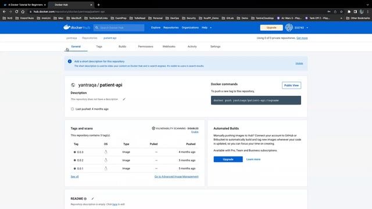Open the Permissions tab
Viewport: 372px width, 209px height.
(146, 46)
